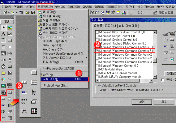Image resolution: width=176 pixels, height=123 pixels.
Task: Select the Label tool (letter A)
Action: (3, 34)
